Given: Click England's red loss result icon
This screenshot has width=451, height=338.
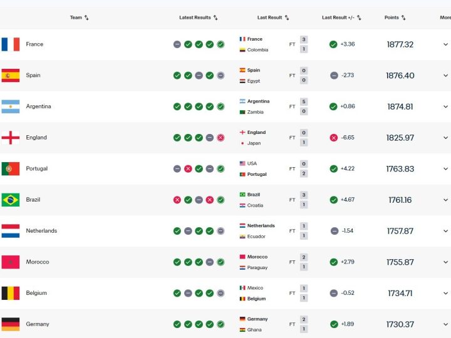Looking at the screenshot, I should tap(220, 138).
